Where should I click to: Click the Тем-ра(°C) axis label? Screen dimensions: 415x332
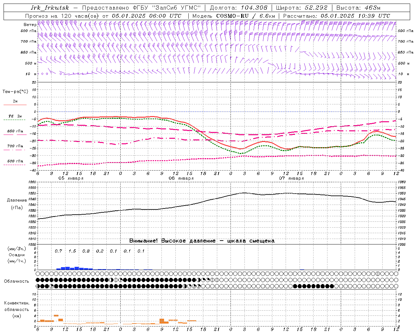point(15,92)
